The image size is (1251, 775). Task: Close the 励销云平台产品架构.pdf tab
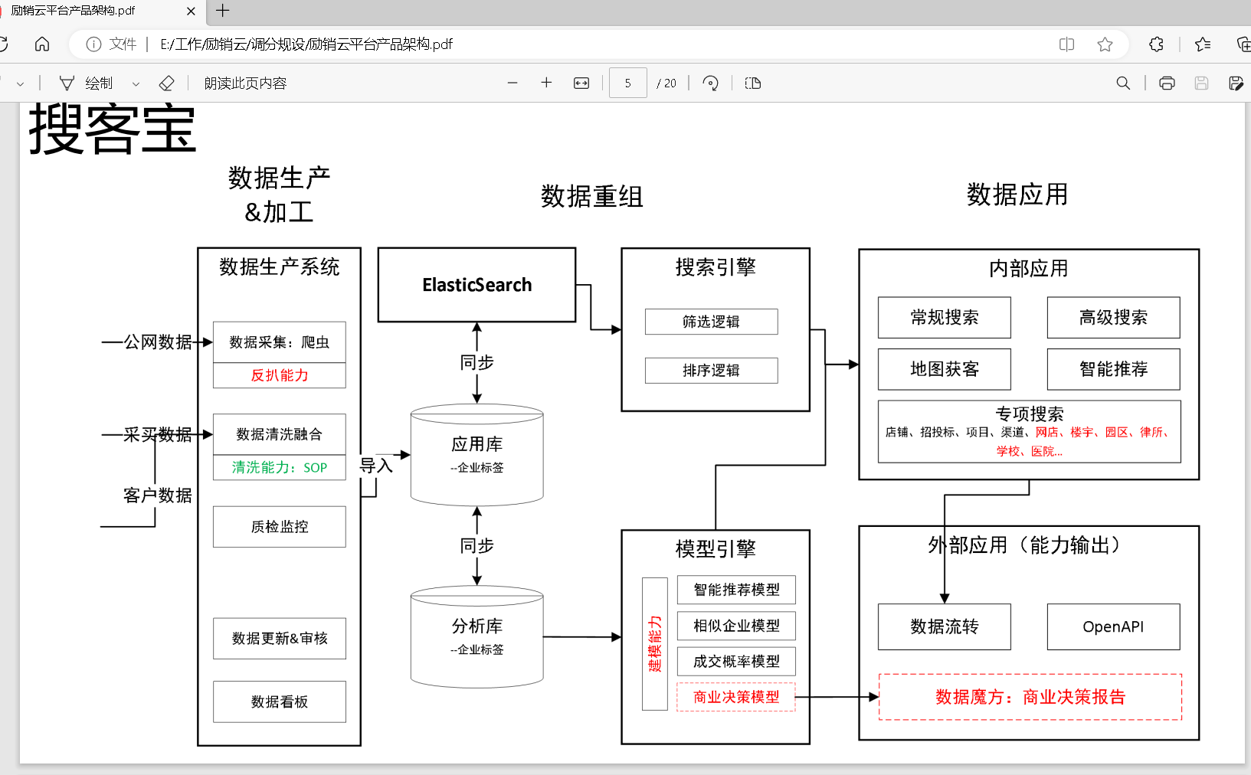pos(191,11)
